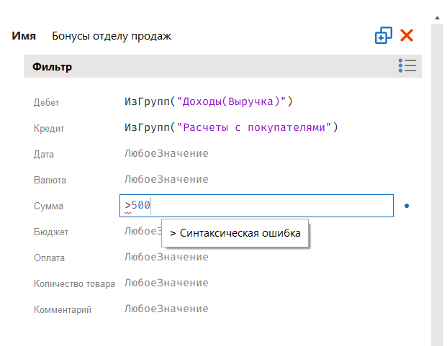Image resolution: width=447 pixels, height=346 pixels.
Task: Select the Дата filter value
Action: pos(166,154)
